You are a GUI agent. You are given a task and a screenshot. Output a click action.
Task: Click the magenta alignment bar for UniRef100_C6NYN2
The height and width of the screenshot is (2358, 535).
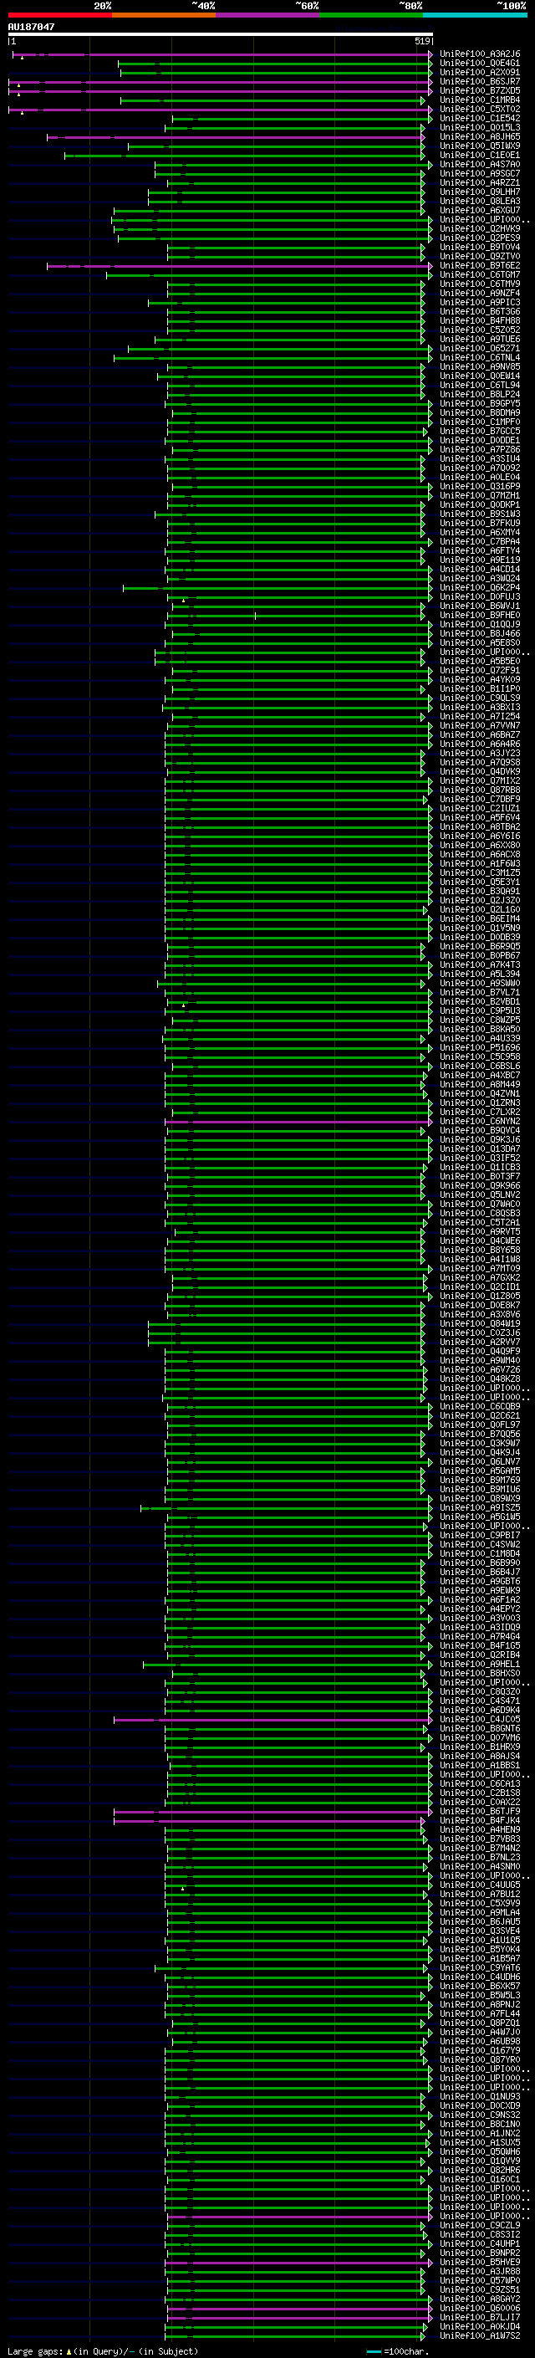click(298, 1122)
